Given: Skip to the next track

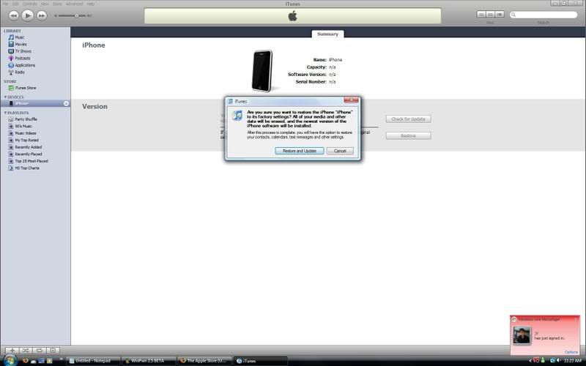Looking at the screenshot, I should coord(42,15).
